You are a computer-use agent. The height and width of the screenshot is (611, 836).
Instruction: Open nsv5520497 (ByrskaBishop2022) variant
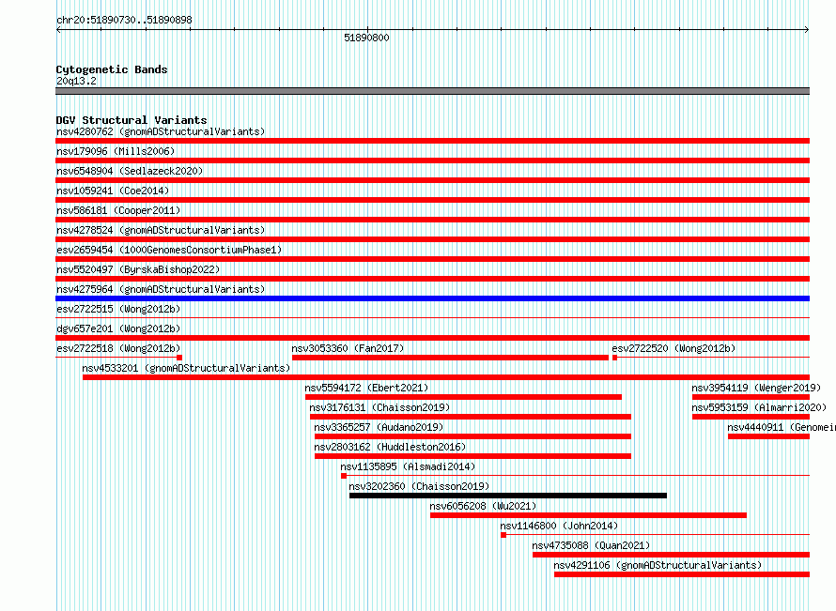coord(138,269)
